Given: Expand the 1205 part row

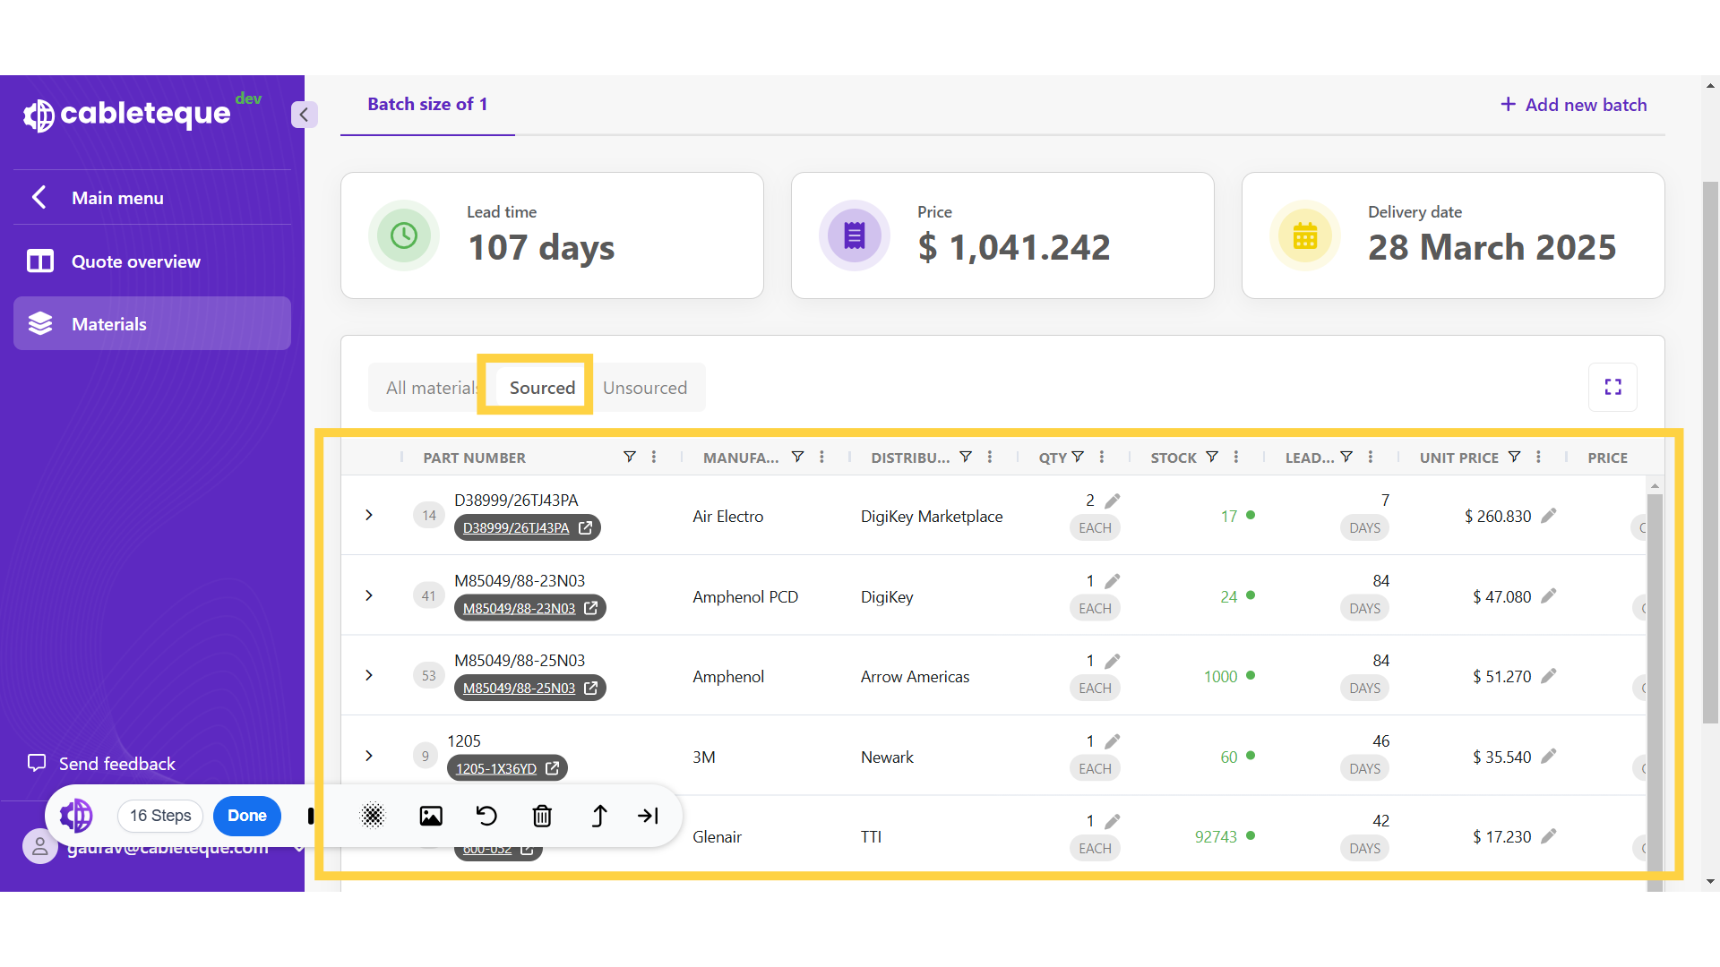Looking at the screenshot, I should pos(369,756).
